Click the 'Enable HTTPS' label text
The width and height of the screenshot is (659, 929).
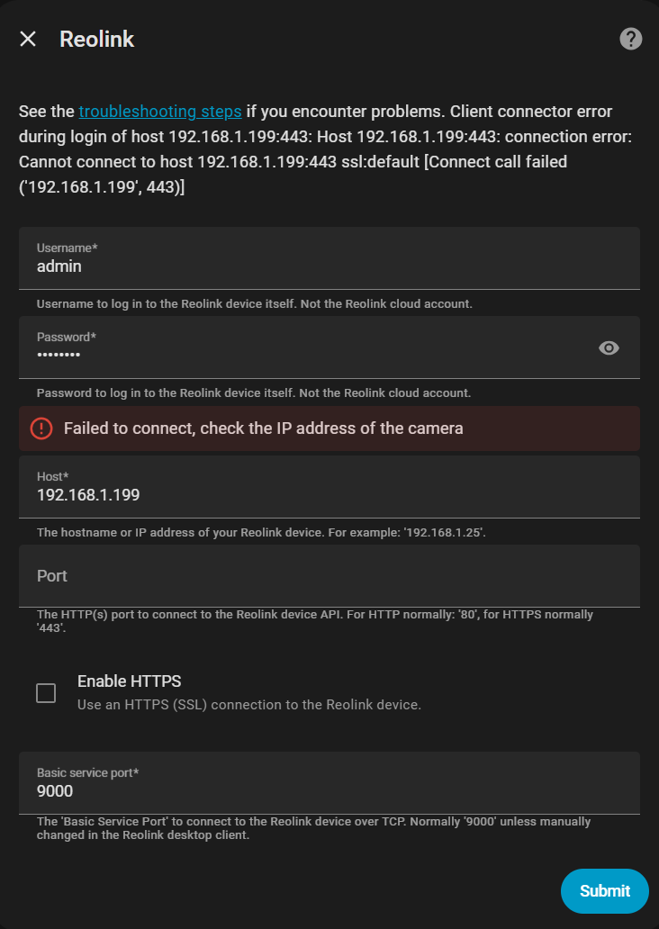[130, 681]
